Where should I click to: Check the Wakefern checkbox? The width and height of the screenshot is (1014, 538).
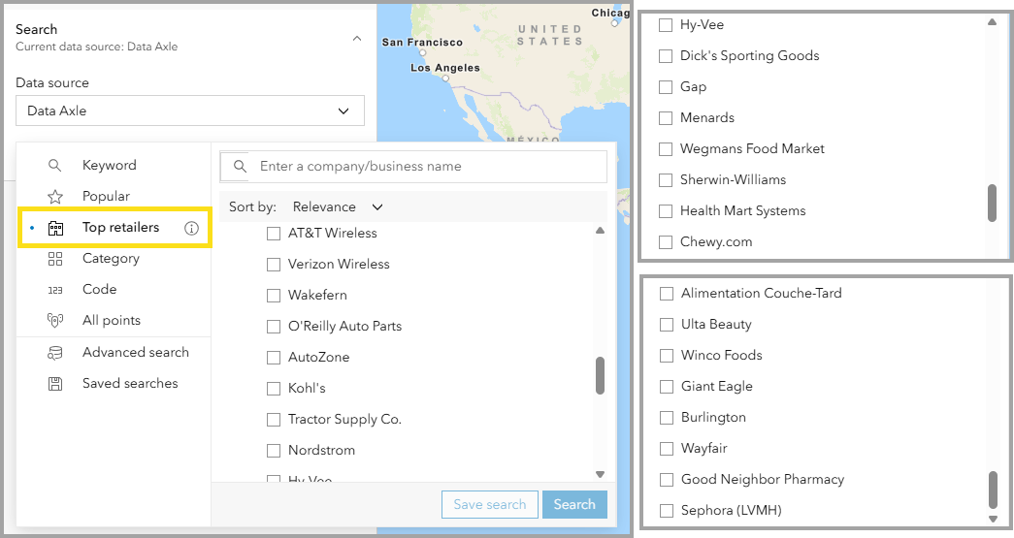coord(274,296)
